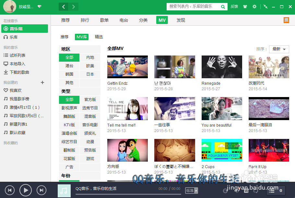Filter type by KTV版
295x198 pixels.
pyautogui.click(x=69, y=125)
